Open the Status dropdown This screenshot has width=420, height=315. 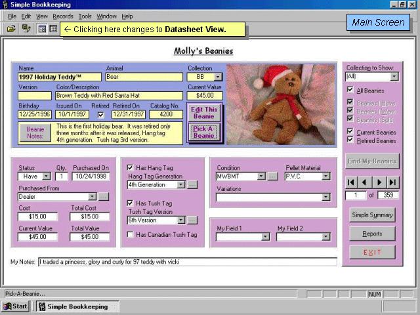click(46, 176)
